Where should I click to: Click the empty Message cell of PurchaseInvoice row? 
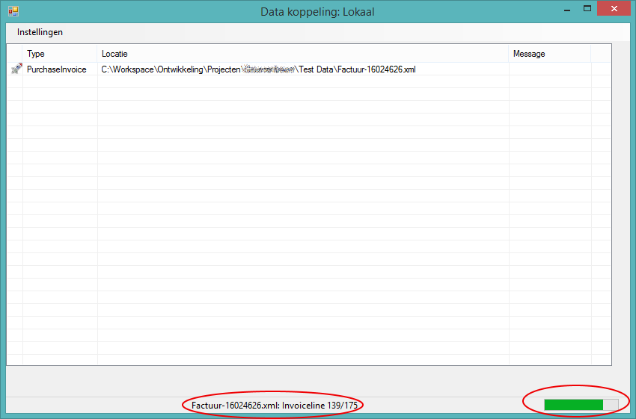(549, 69)
